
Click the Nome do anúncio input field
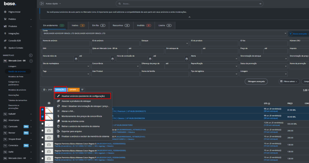(66, 43)
